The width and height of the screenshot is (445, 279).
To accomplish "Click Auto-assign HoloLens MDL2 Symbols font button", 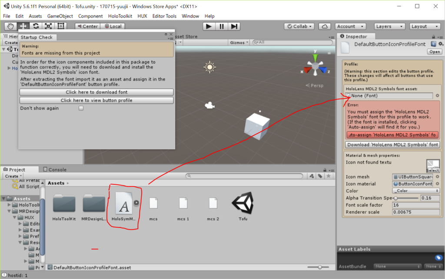I will point(392,135).
